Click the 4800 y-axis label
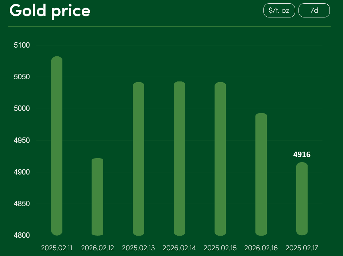This screenshot has width=343, height=256. [22, 235]
